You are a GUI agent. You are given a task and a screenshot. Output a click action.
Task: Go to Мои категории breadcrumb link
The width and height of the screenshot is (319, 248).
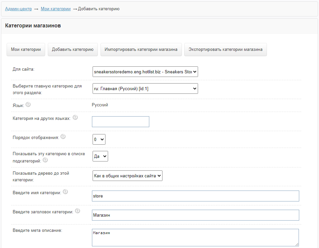point(56,9)
